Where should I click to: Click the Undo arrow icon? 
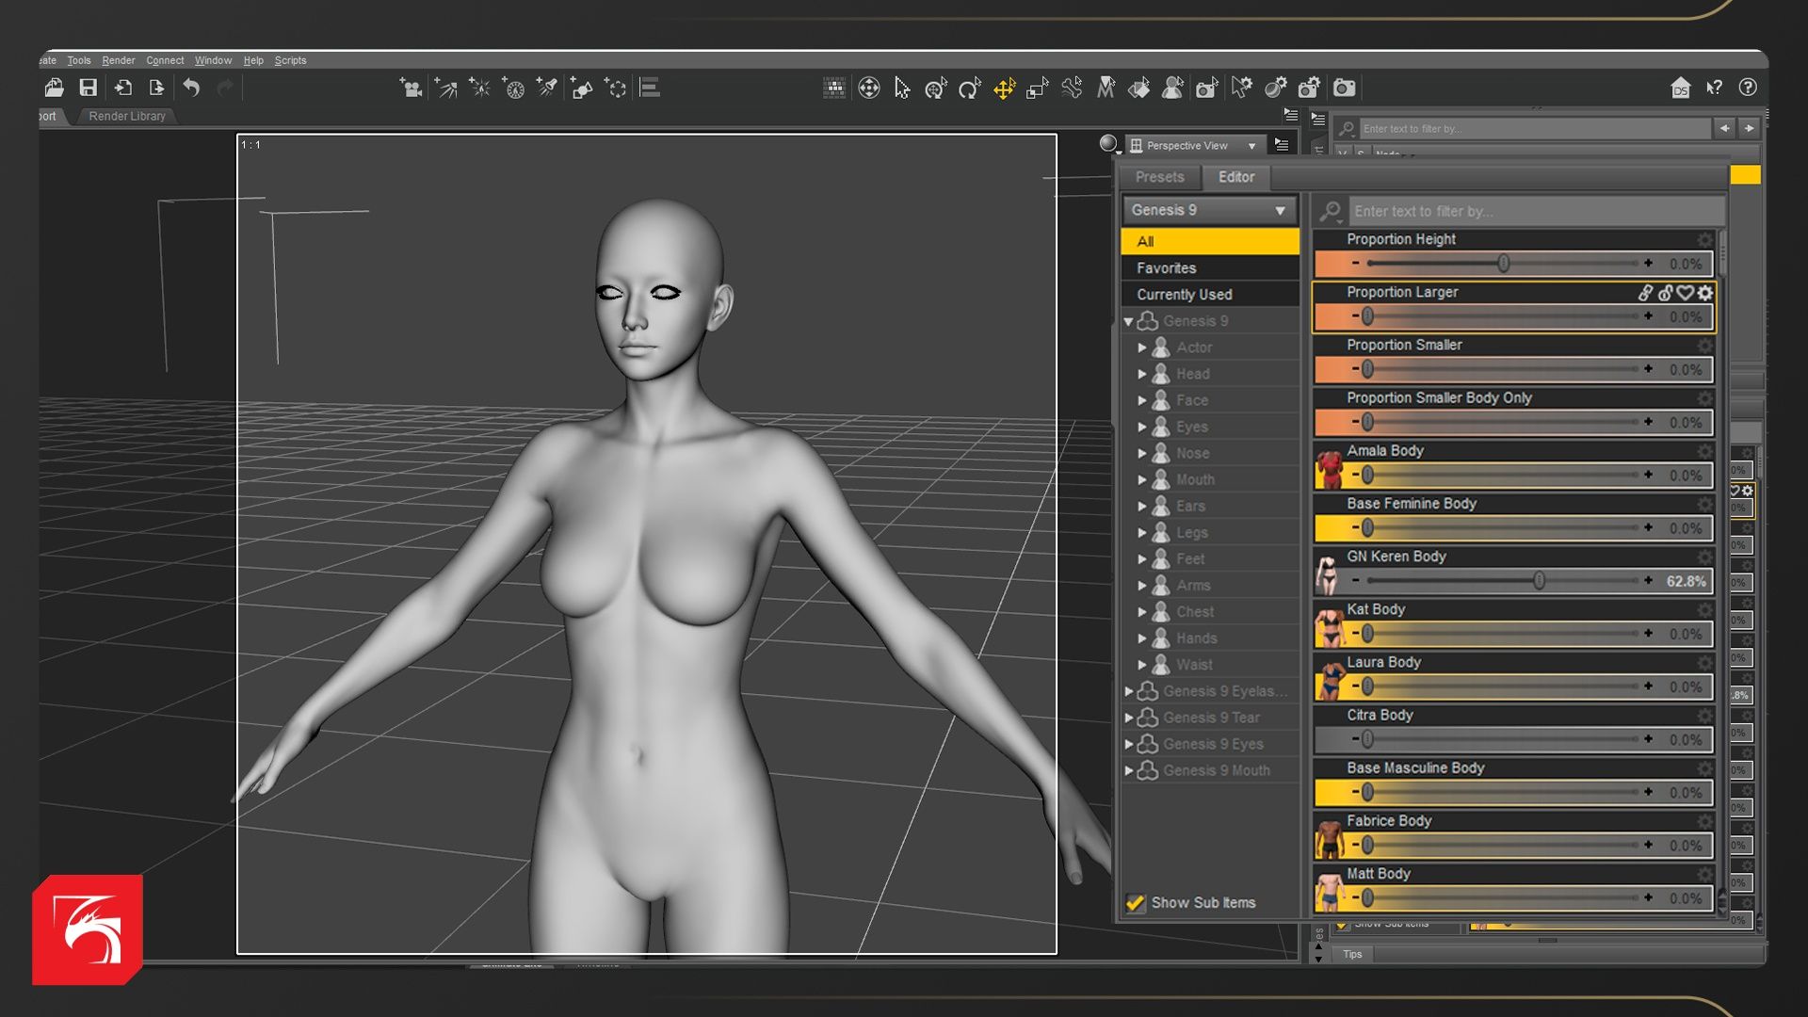click(191, 89)
